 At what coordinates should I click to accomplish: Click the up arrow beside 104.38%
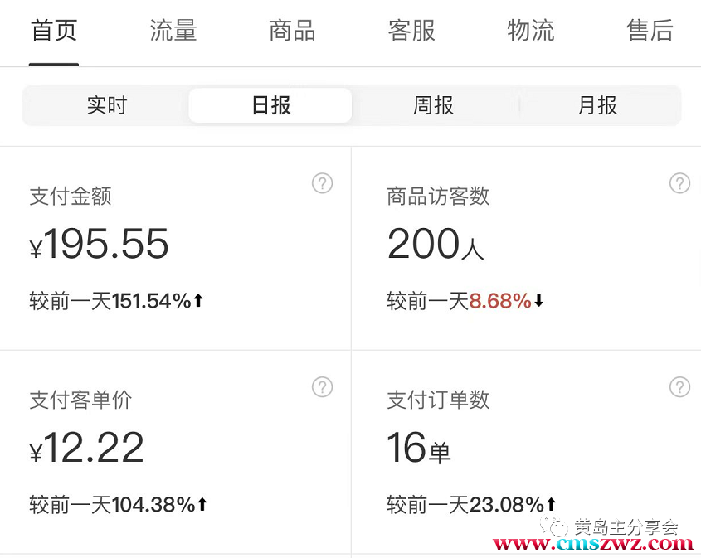click(x=202, y=504)
